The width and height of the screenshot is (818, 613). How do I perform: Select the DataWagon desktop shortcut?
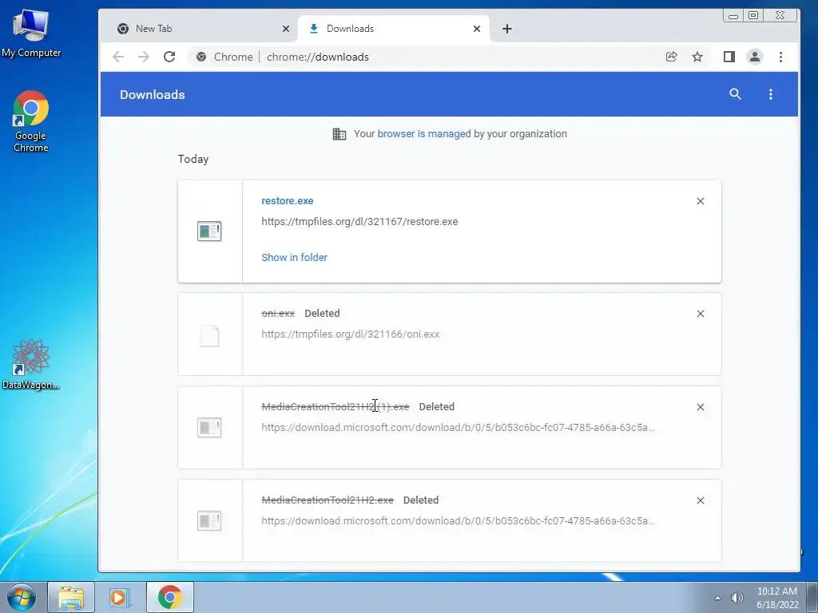(x=31, y=364)
